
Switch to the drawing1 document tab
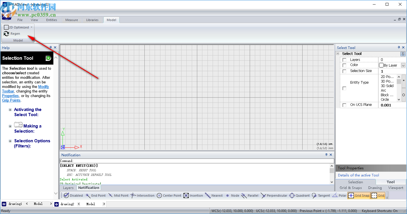[15, 204]
